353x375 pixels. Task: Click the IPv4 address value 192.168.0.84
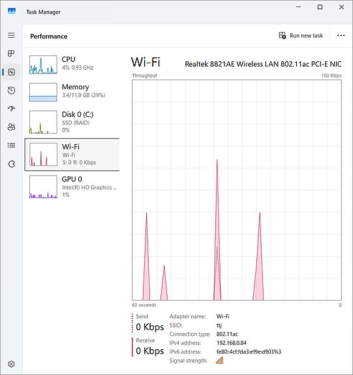232,343
